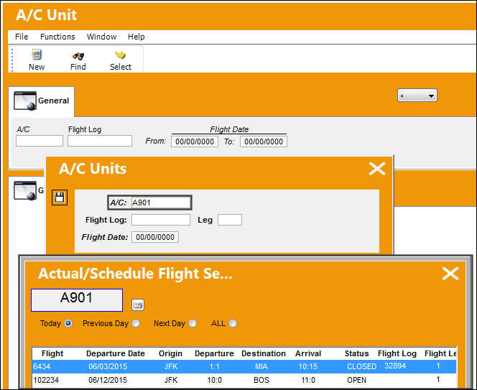Viewport: 477px width, 390px height.
Task: Click the CLOSED status cell
Action: tap(362, 366)
